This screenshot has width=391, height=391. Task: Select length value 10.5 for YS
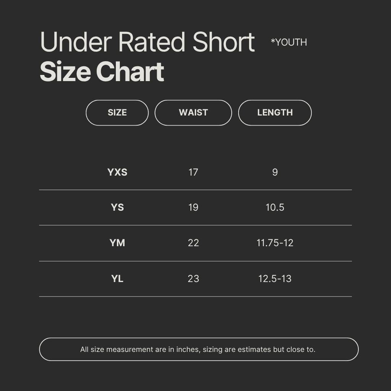coord(275,207)
